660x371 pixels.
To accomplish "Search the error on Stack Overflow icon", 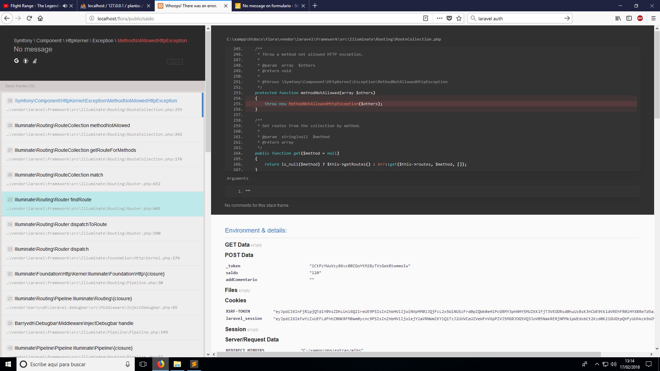I will pyautogui.click(x=35, y=61).
